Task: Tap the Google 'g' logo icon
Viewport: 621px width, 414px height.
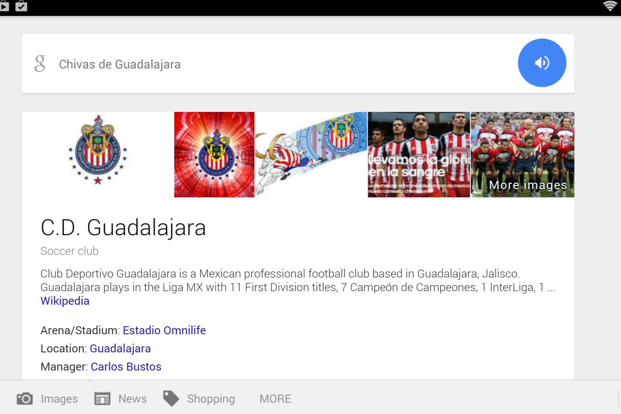Action: 40,64
